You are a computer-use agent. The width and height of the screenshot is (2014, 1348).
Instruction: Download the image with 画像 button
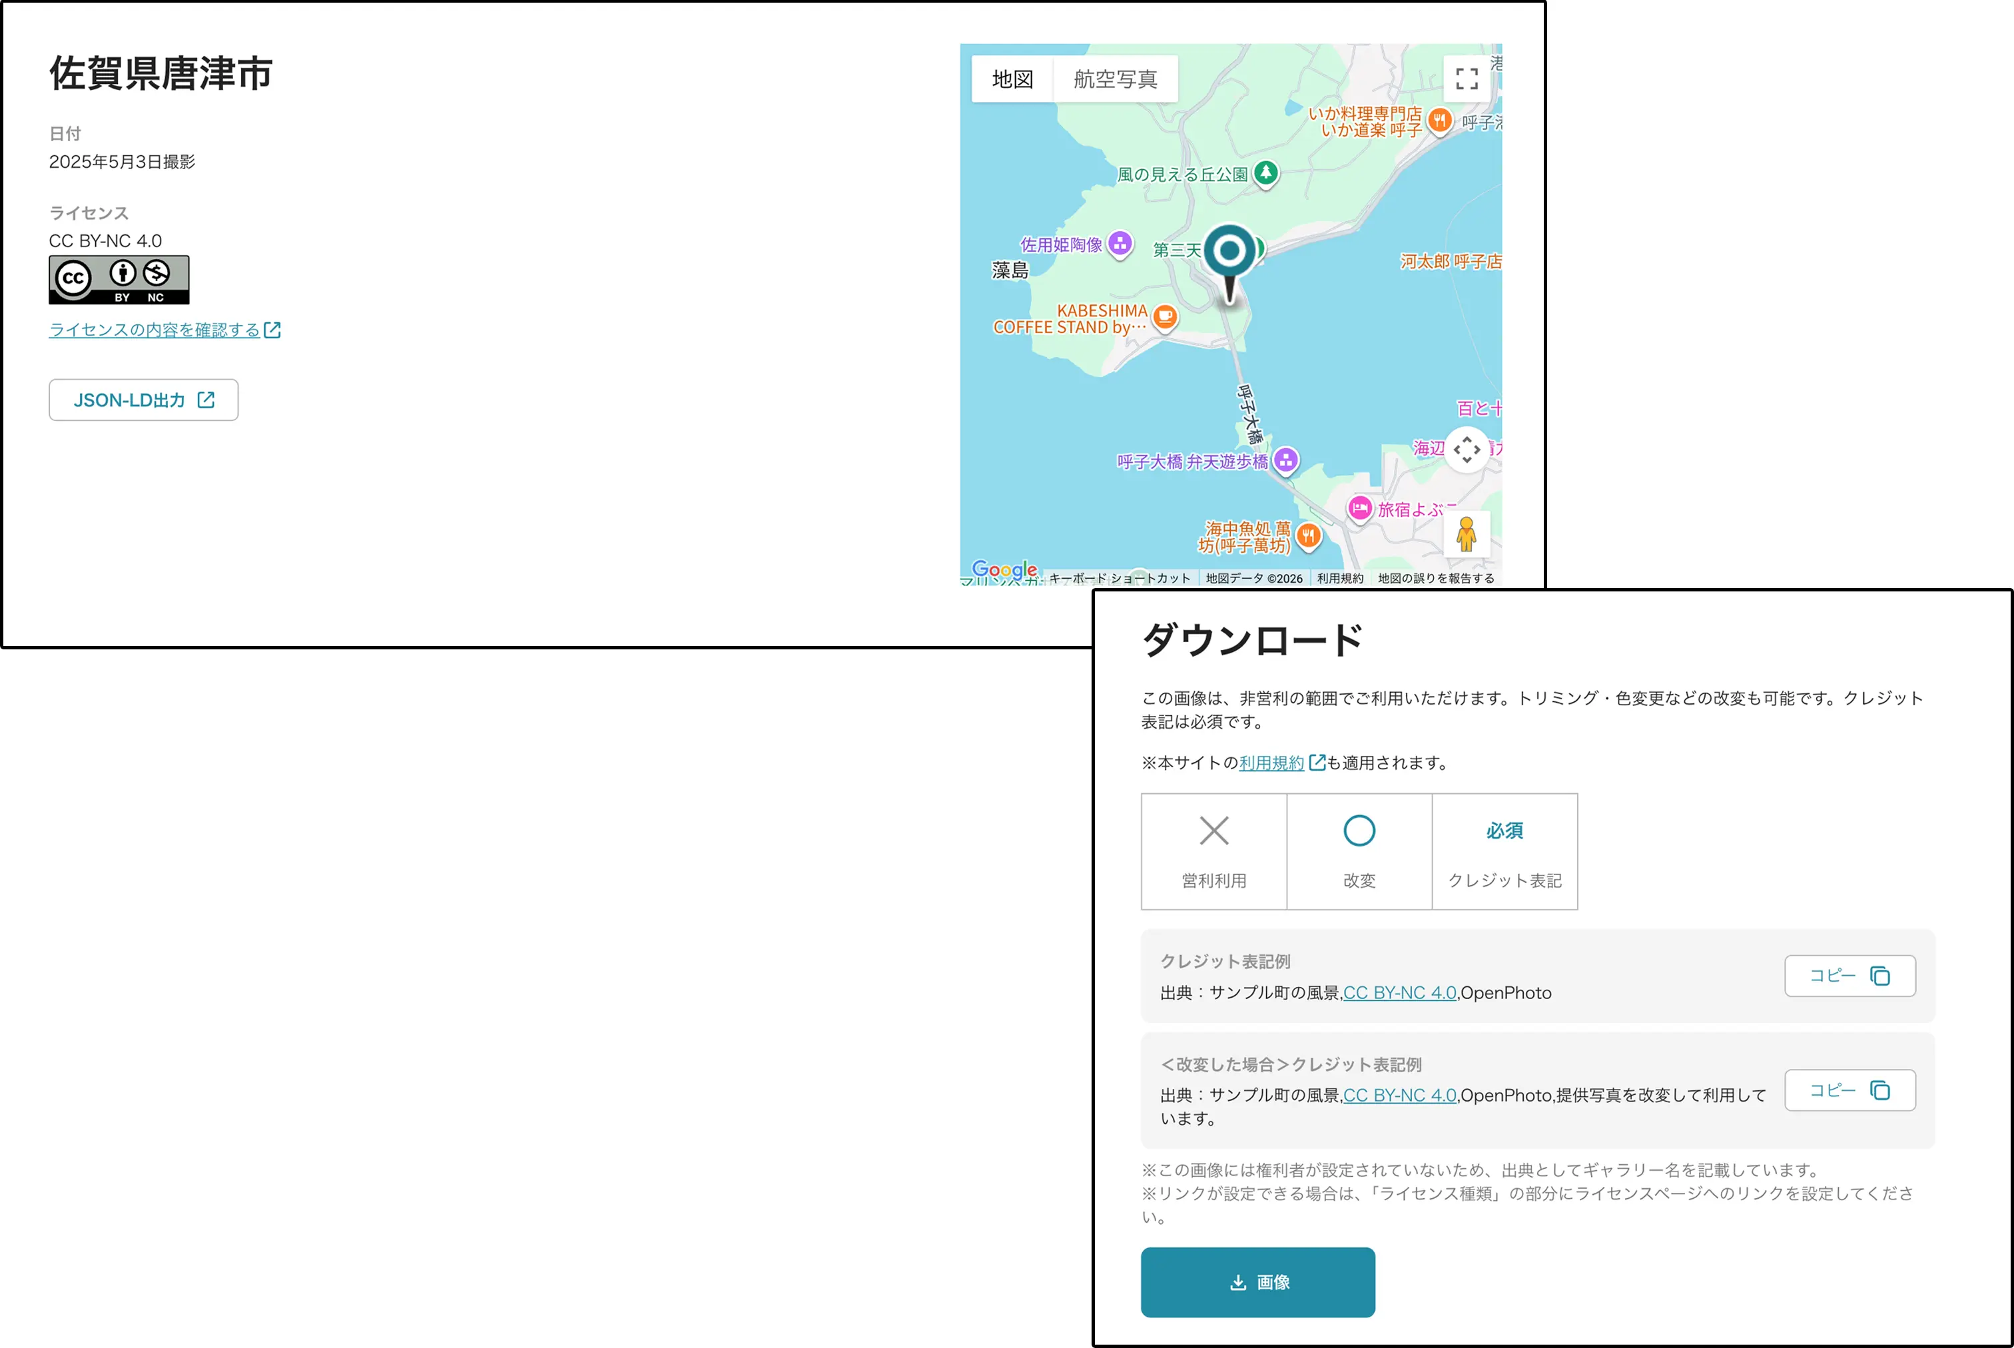click(x=1257, y=1282)
